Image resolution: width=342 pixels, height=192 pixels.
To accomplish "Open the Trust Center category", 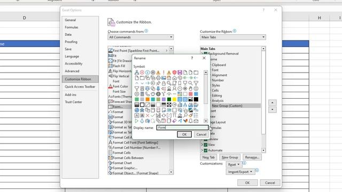I will (x=74, y=102).
